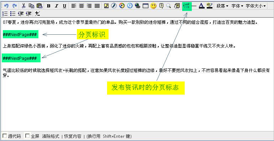Click 恢复内容 to restore content

tap(73, 136)
